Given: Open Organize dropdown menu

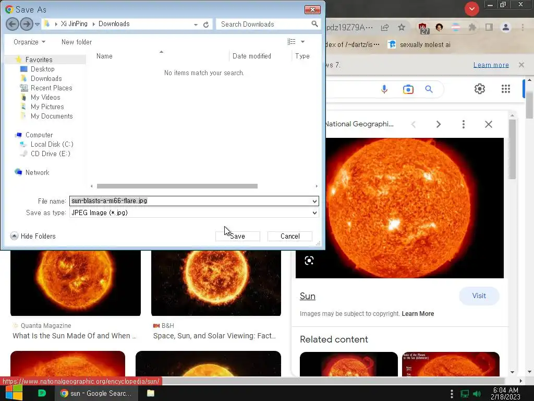Looking at the screenshot, I should tap(29, 42).
